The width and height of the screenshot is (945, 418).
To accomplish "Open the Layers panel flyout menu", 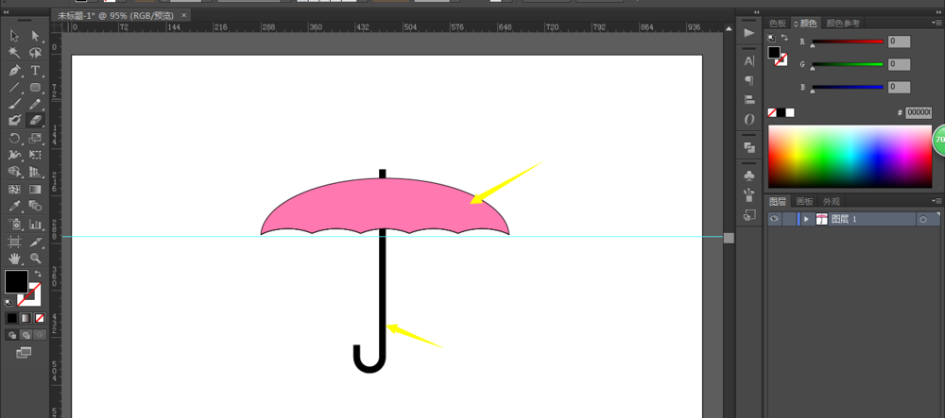I will (936, 201).
